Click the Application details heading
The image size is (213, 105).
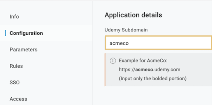point(133,15)
